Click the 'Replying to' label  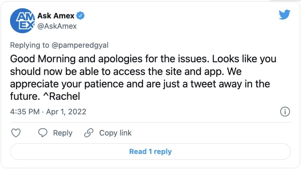coord(30,45)
